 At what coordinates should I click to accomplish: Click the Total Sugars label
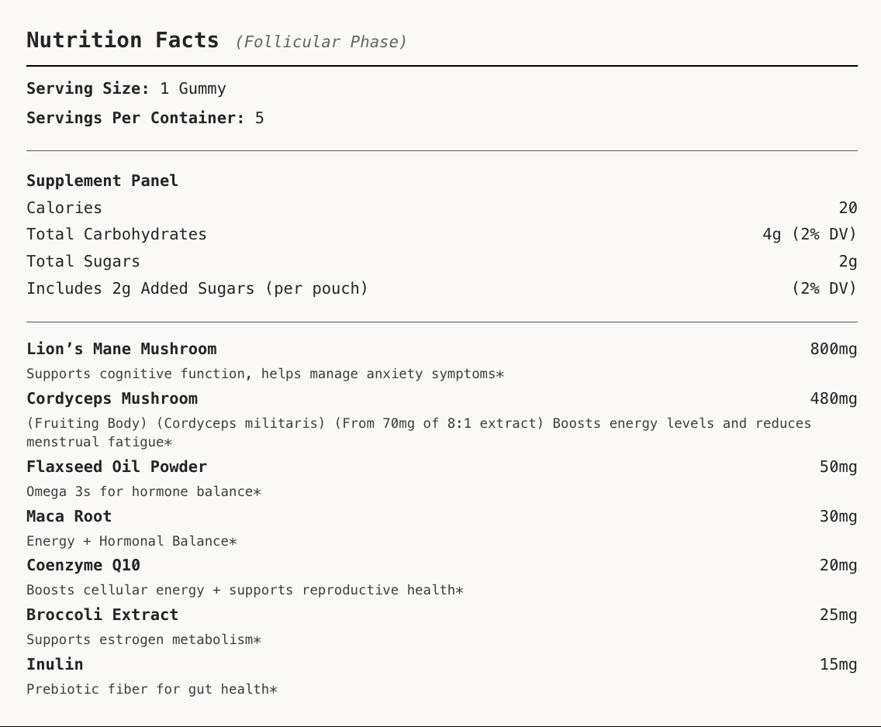tap(83, 261)
